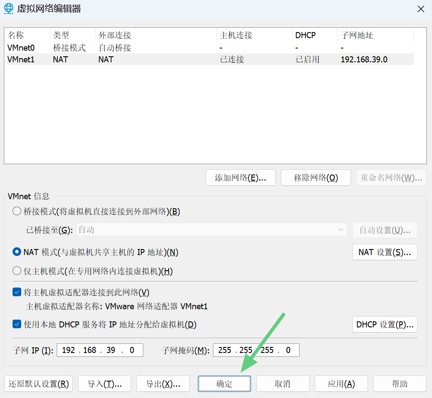Click the 添加网络(E)... button

[241, 178]
